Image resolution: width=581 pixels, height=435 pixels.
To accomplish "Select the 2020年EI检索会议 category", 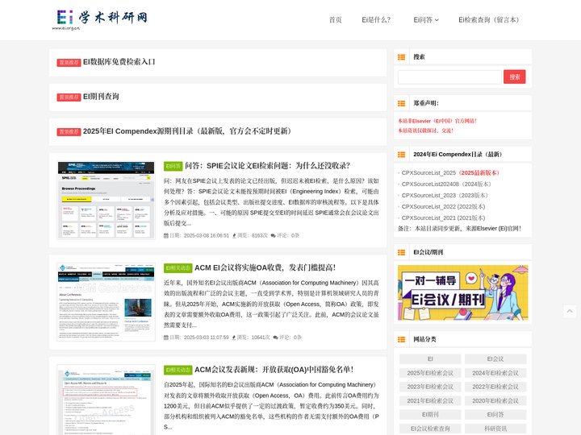I will (x=495, y=400).
